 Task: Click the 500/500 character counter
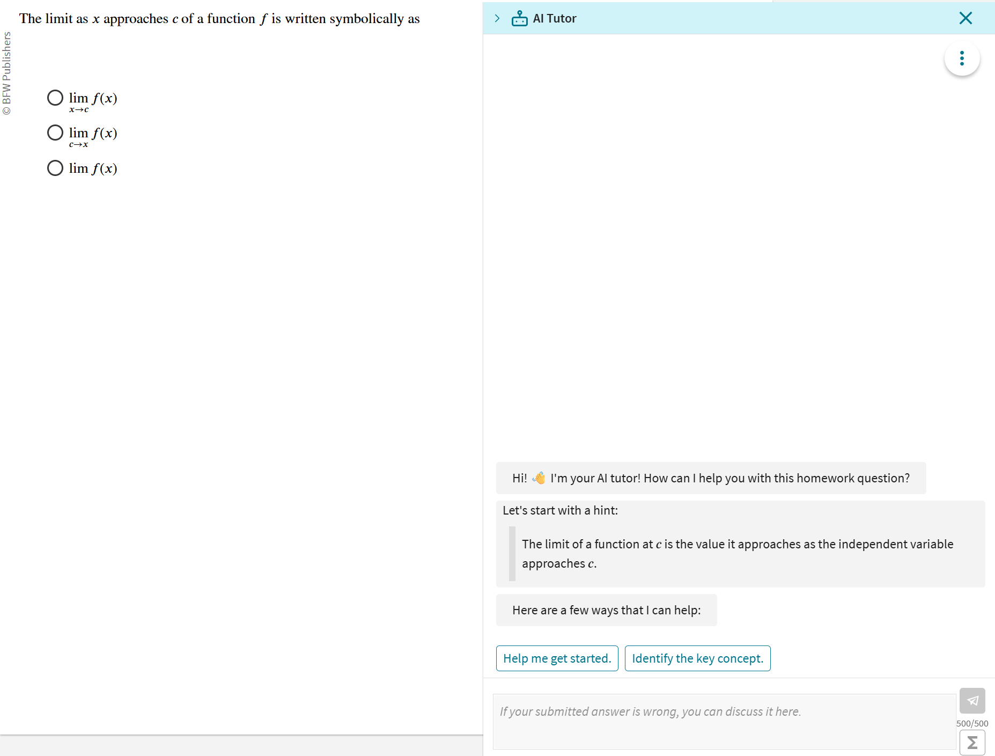(x=971, y=723)
